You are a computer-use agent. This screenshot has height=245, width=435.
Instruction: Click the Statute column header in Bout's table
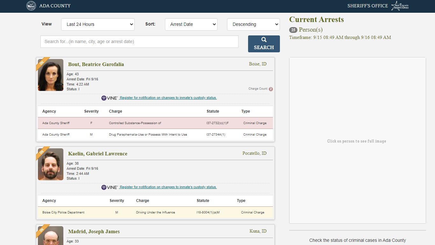[x=213, y=111]
